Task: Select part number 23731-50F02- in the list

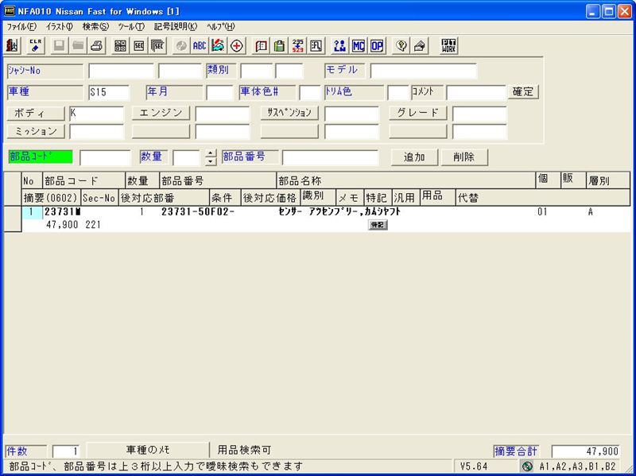Action: (198, 211)
